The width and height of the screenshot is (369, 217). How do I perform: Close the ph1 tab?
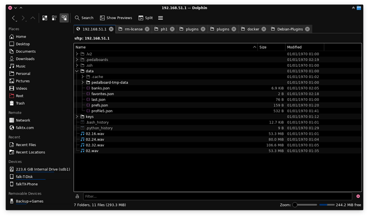click(172, 29)
